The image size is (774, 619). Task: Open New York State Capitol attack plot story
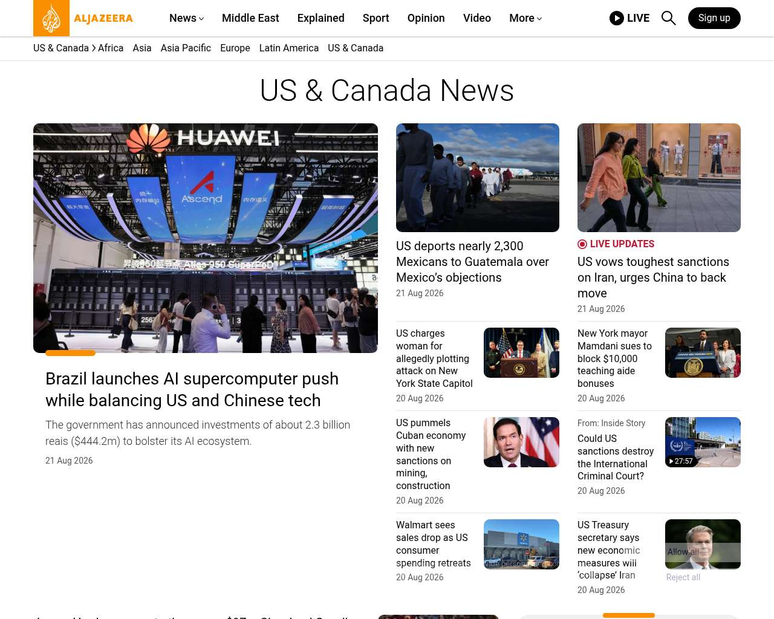[x=434, y=358]
